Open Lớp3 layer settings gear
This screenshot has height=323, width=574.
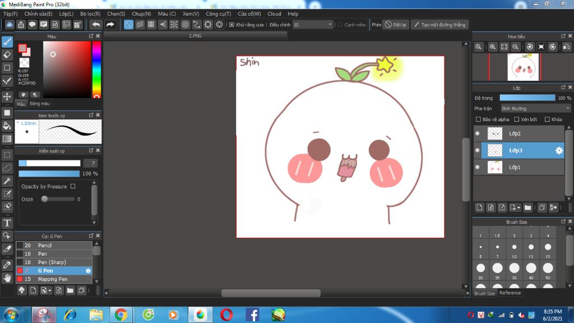tap(559, 150)
